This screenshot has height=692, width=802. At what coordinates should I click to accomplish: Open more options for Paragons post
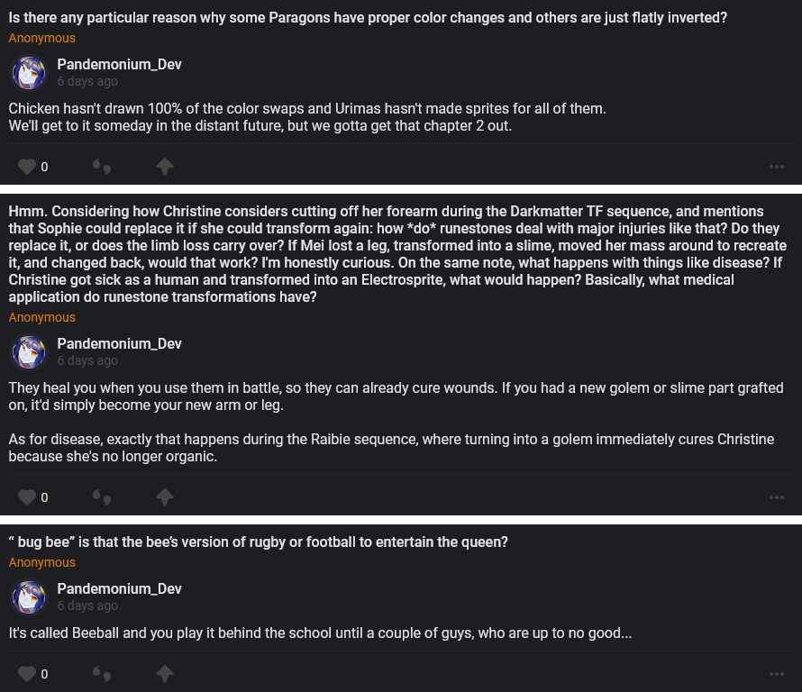point(776,167)
